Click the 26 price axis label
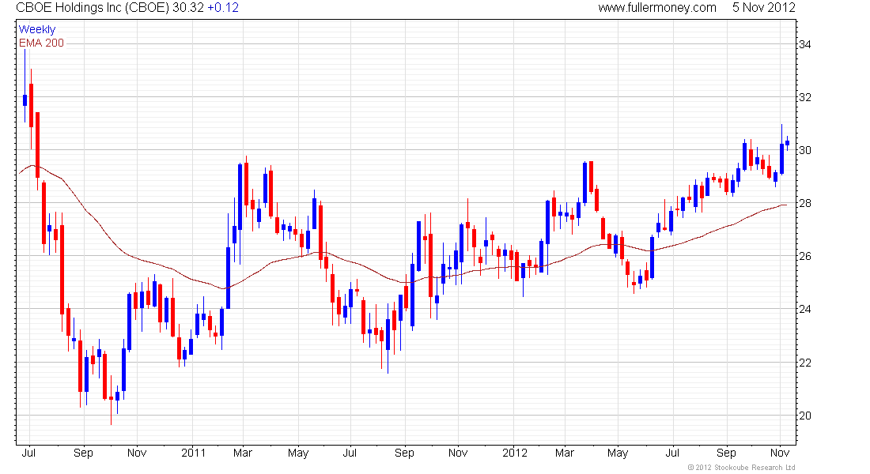 tap(805, 256)
